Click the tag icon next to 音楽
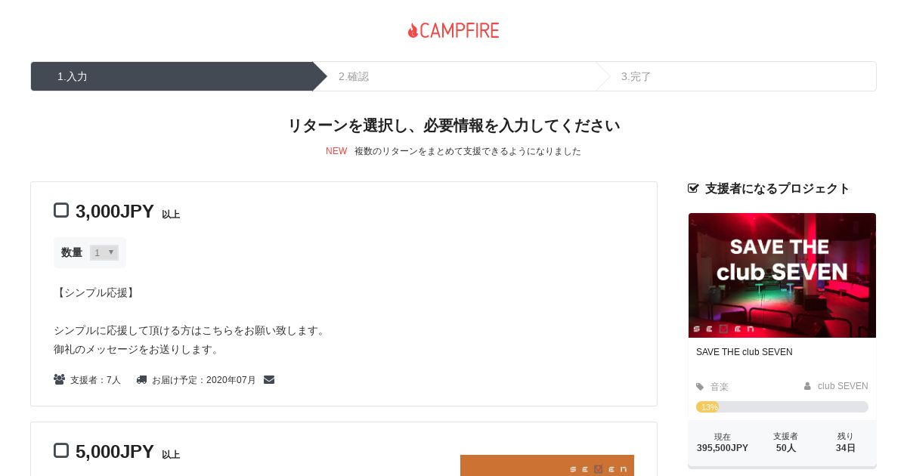 pyautogui.click(x=700, y=387)
